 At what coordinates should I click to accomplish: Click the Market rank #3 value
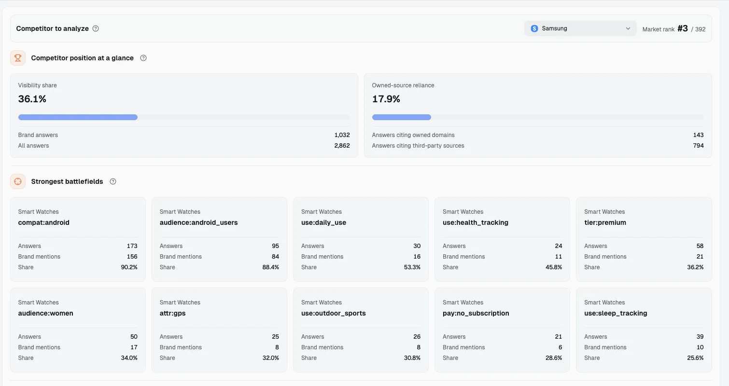click(682, 28)
